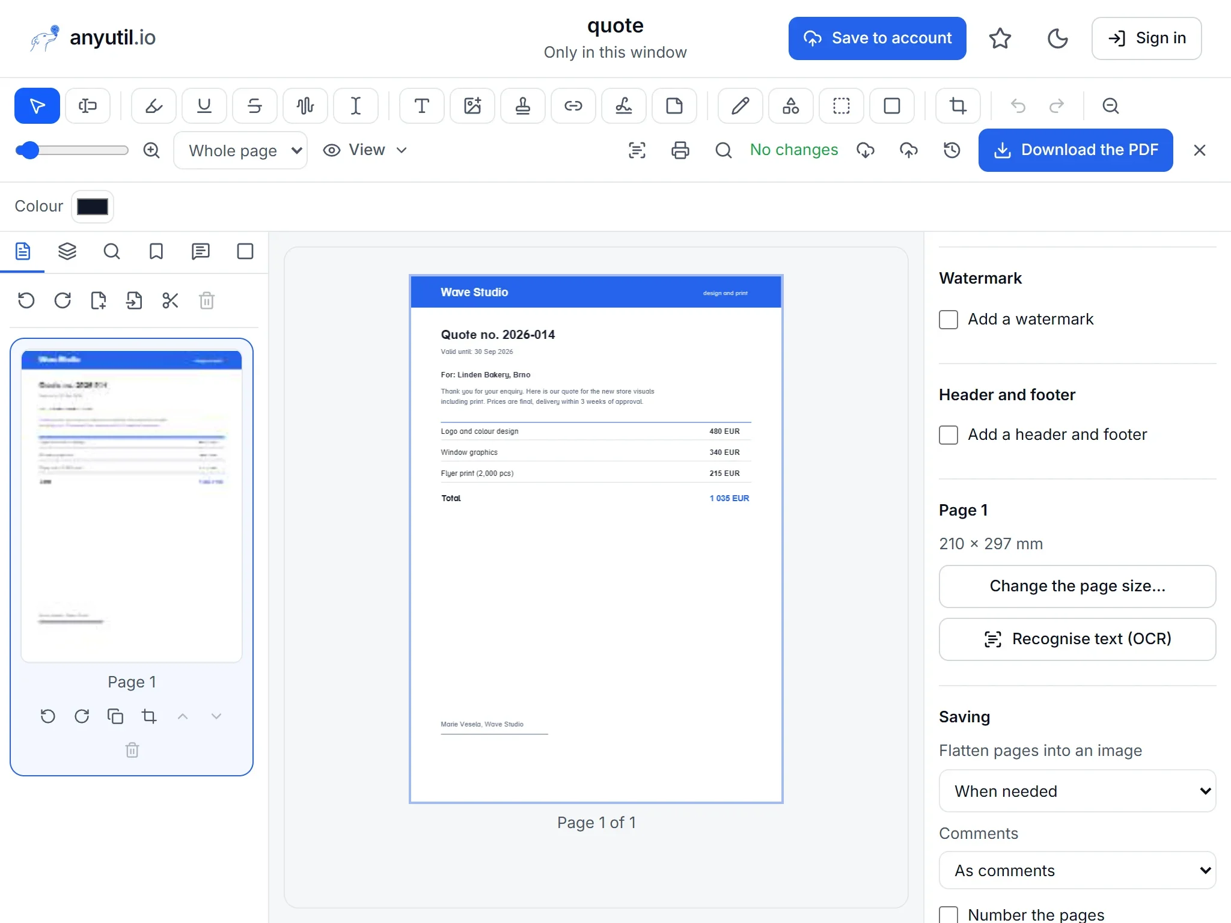Choose the stamp tool
This screenshot has width=1231, height=923.
523,106
